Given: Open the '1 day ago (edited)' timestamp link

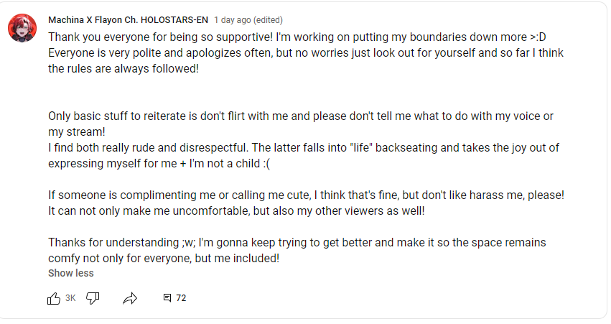Looking at the screenshot, I should pos(248,20).
